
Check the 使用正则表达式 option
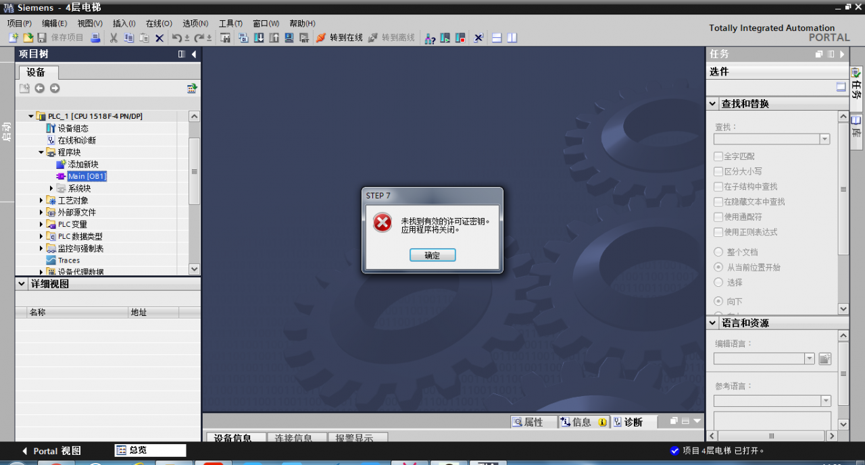[x=718, y=232]
